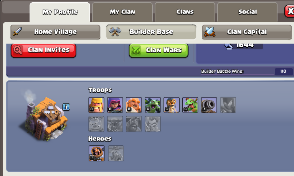Open Clan Invites

pyautogui.click(x=43, y=50)
